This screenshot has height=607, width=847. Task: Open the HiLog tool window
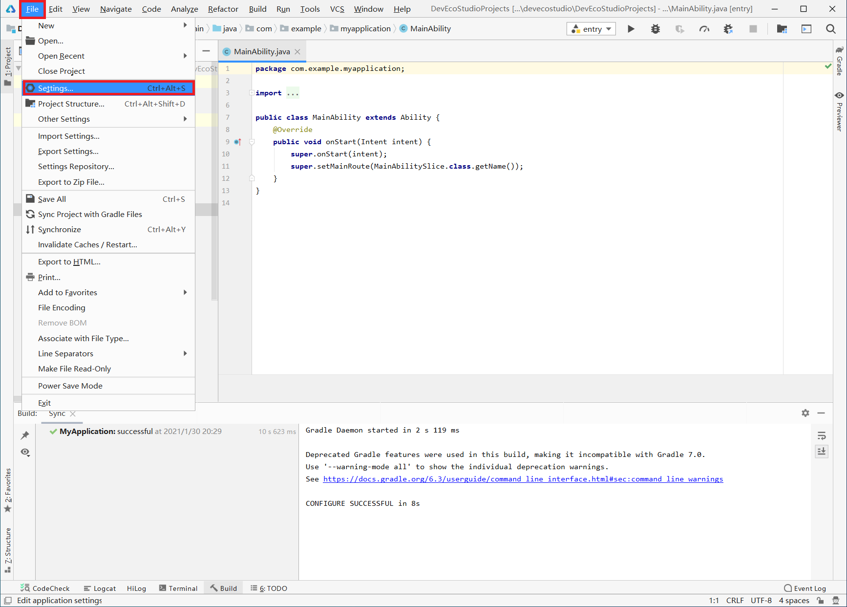pyautogui.click(x=136, y=588)
